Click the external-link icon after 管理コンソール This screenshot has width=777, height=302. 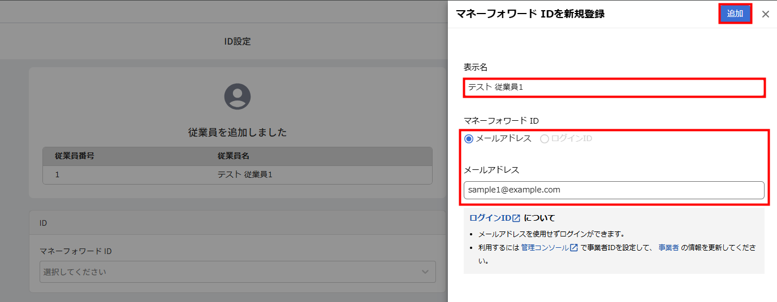point(574,247)
